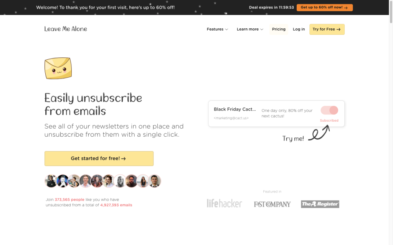
Task: Click the Black Friday Cactus email card
Action: (x=246, y=113)
